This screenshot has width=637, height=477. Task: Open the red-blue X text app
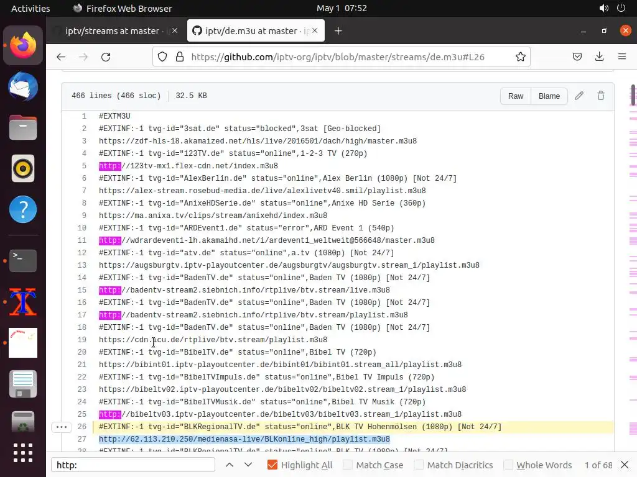click(x=23, y=302)
